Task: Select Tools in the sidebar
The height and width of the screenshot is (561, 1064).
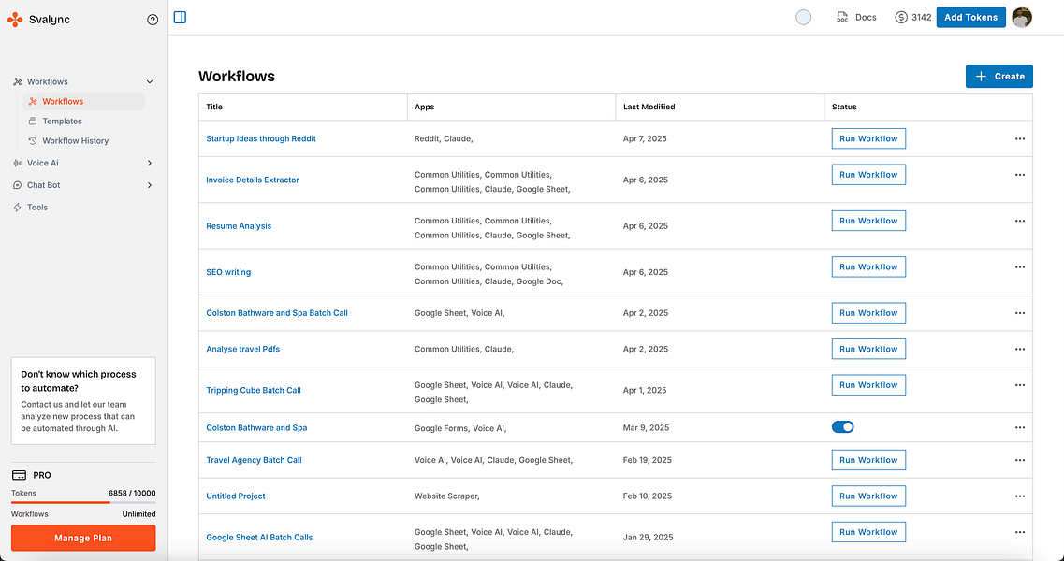Action: 37,208
